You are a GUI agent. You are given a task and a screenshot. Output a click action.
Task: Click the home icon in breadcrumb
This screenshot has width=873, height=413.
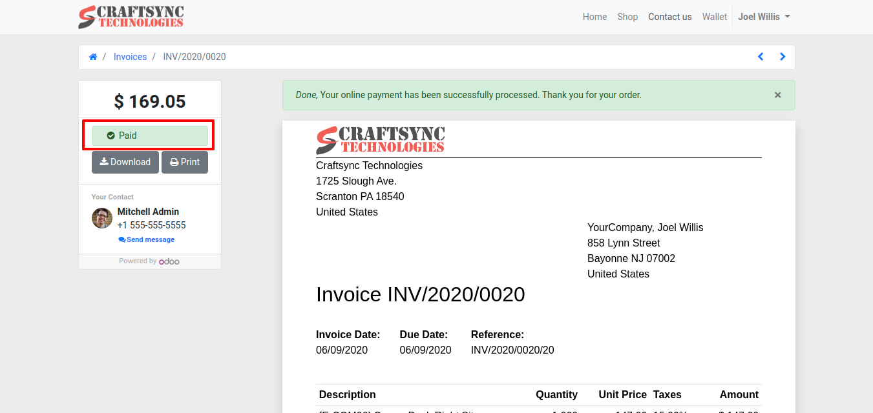93,57
